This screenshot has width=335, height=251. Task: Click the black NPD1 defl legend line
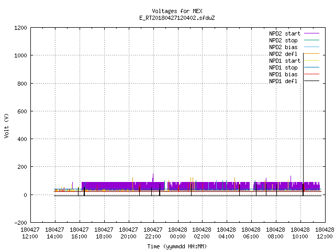(311, 81)
